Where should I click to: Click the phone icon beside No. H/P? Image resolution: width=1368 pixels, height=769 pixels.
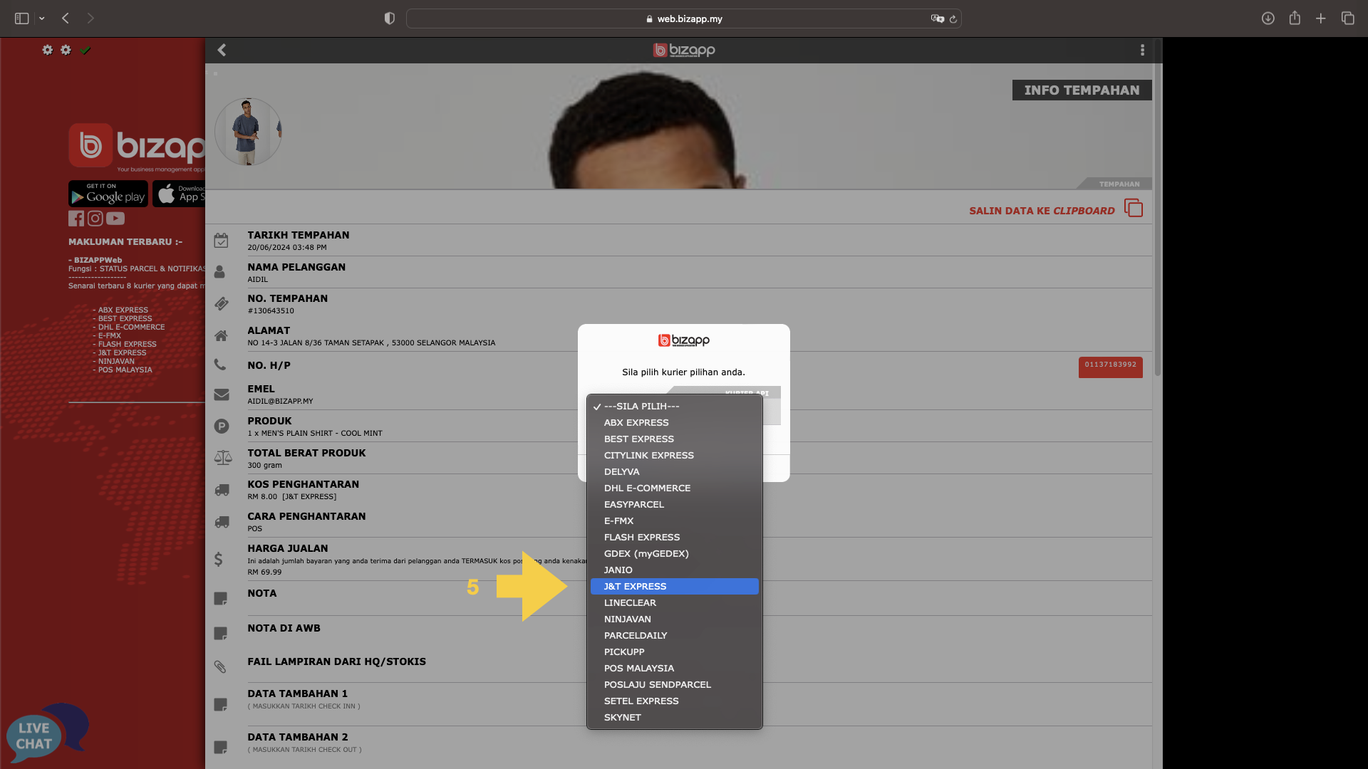pyautogui.click(x=220, y=365)
